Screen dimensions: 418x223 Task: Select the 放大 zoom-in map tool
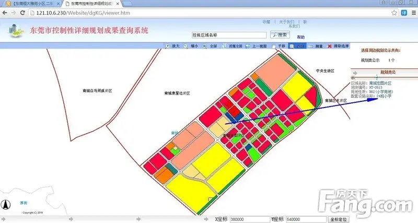172,46
